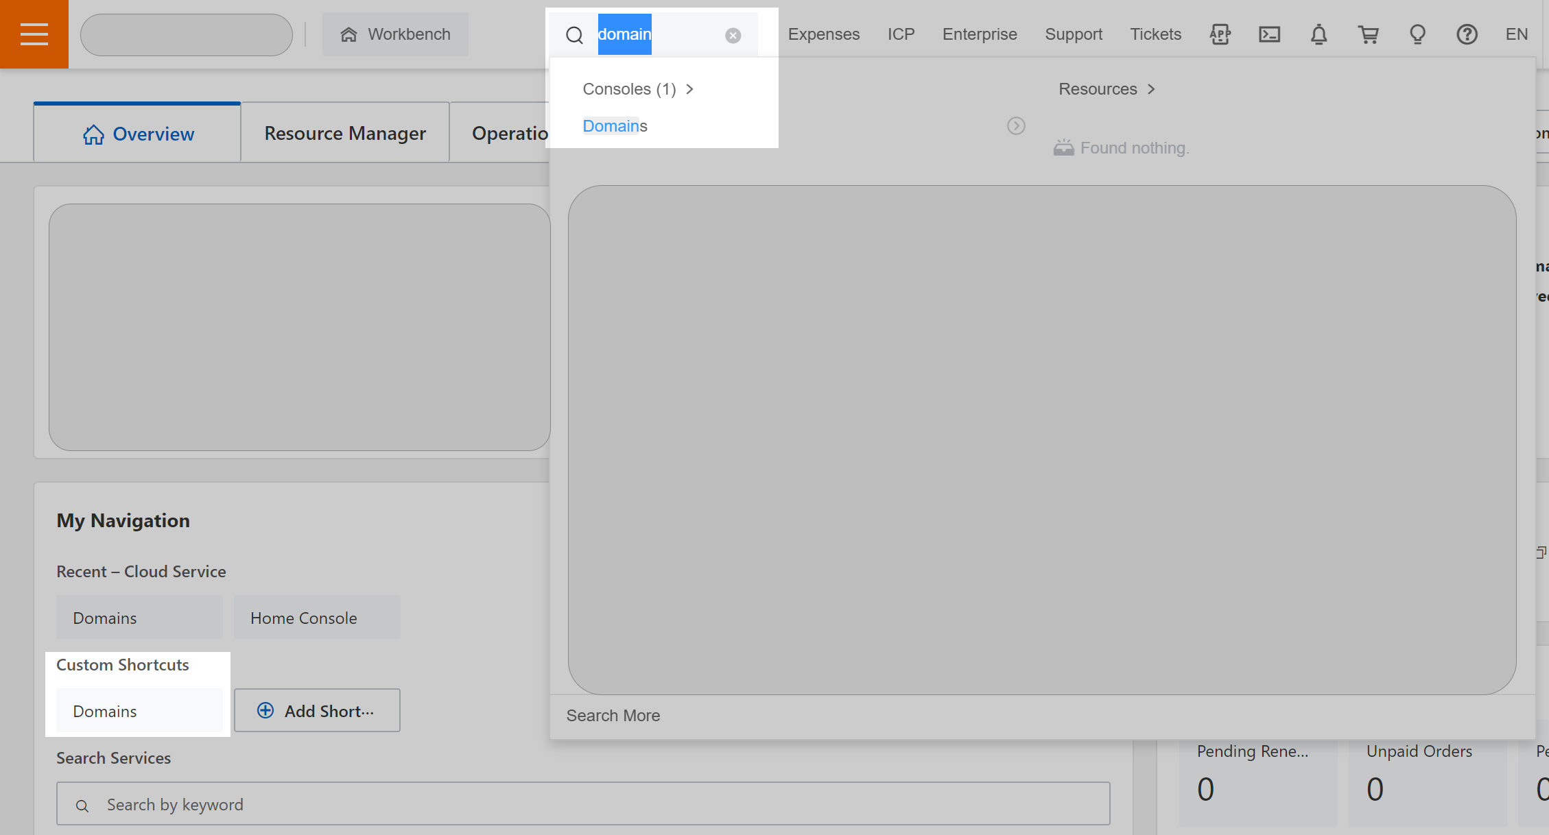
Task: Open the hamburger navigation menu
Action: tap(34, 34)
